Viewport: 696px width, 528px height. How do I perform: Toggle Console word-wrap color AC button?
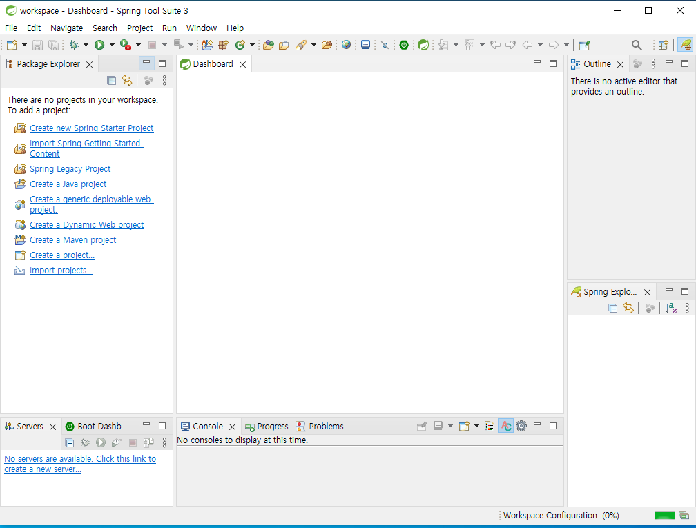pos(505,426)
